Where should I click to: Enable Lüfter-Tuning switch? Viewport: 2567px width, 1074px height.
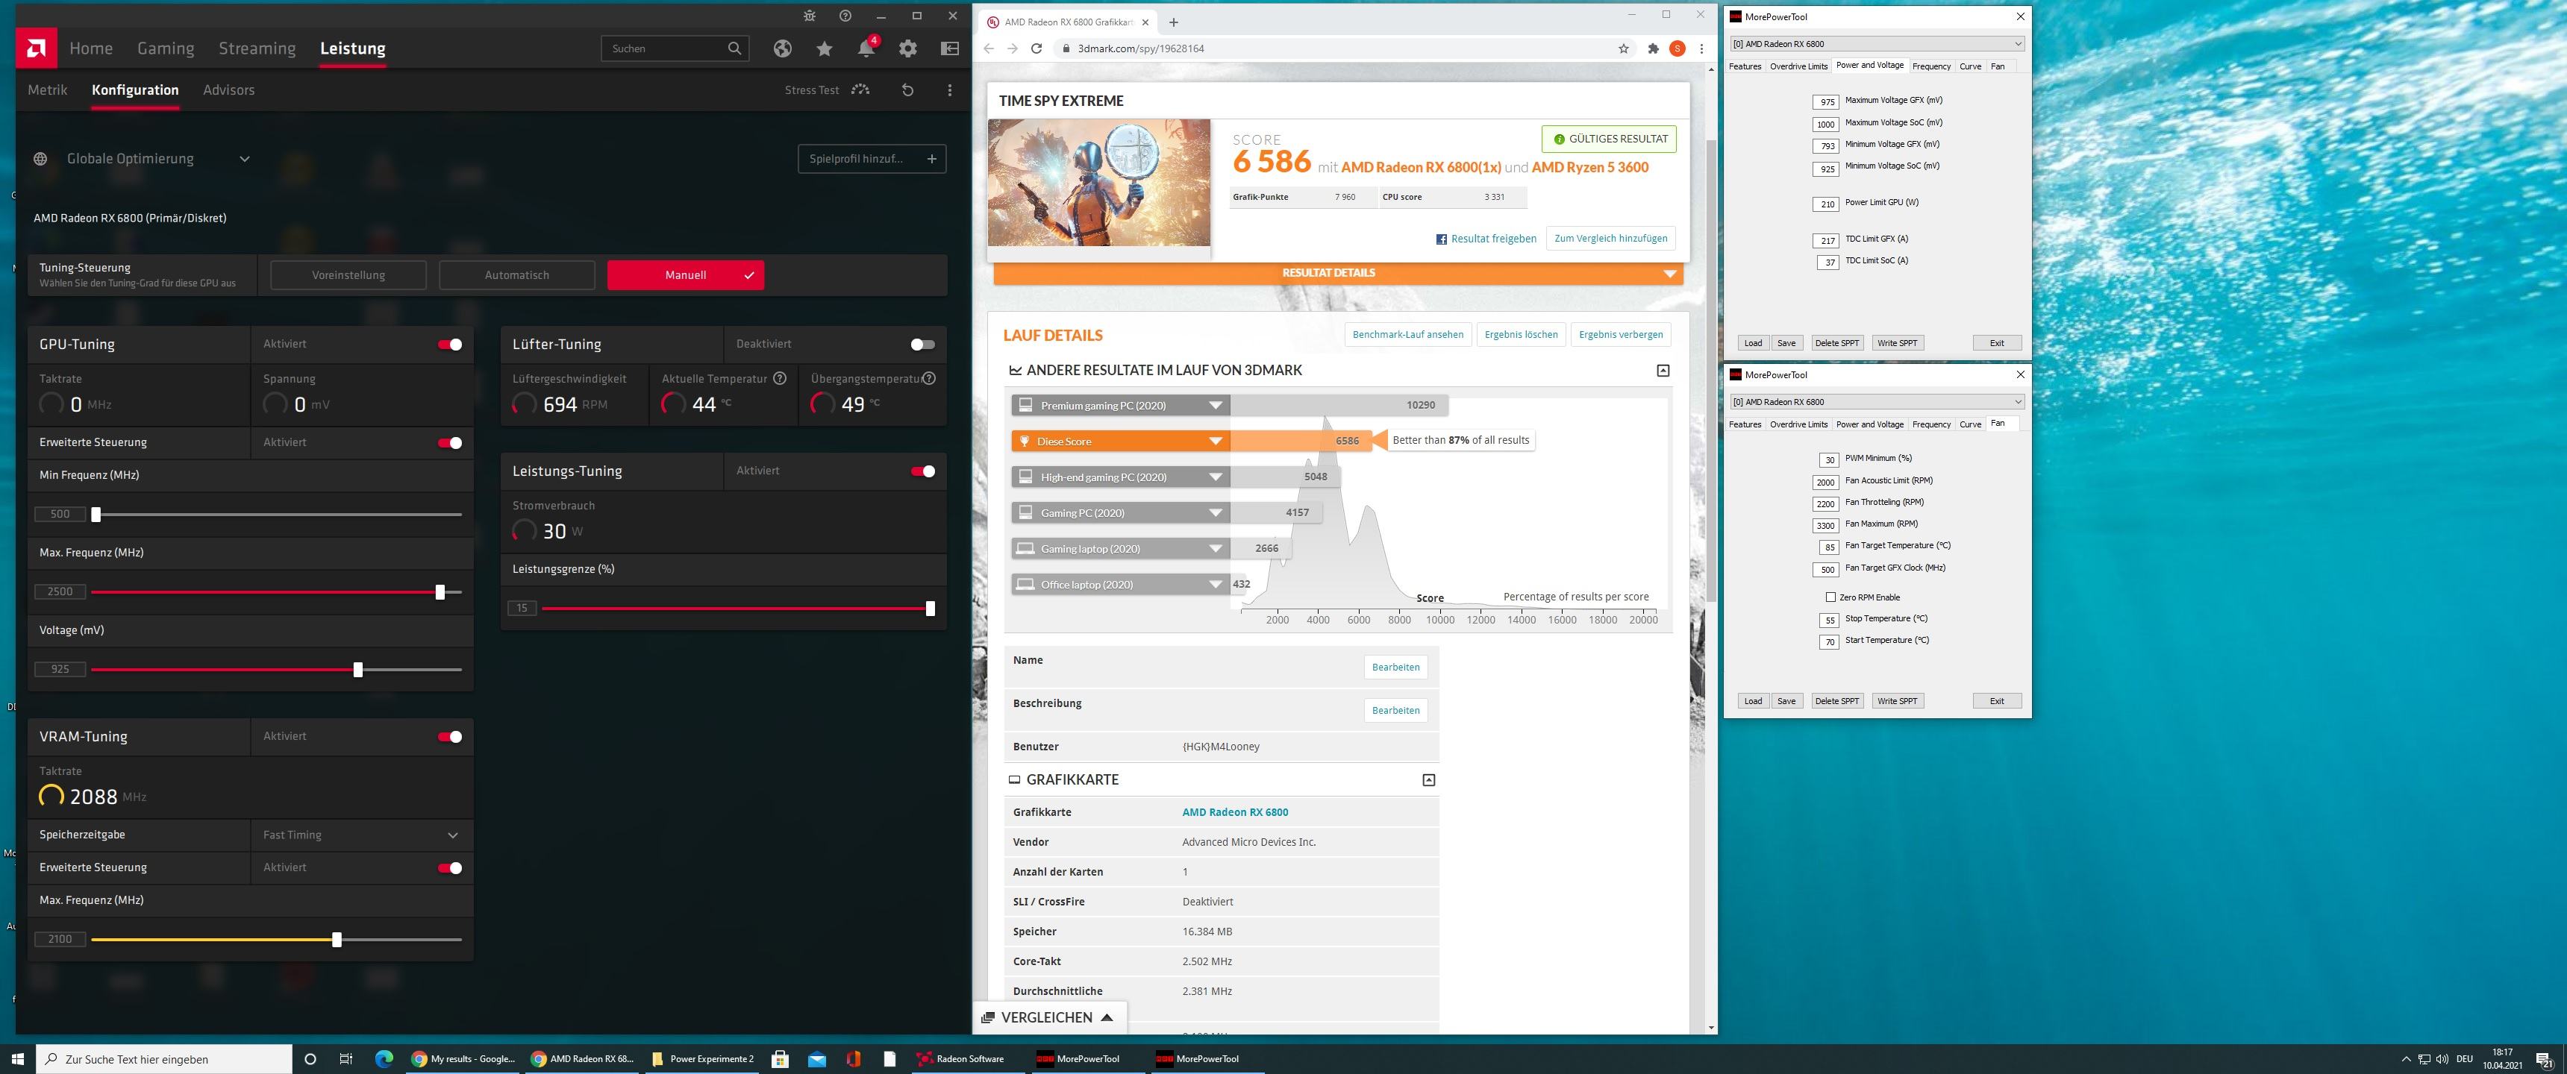923,345
